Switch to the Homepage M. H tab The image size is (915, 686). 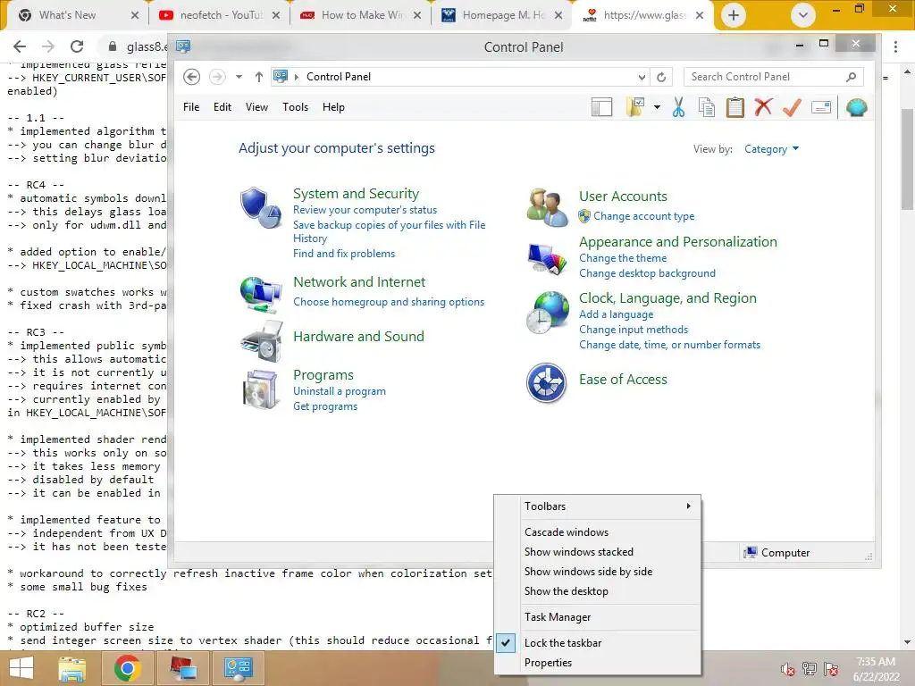pyautogui.click(x=503, y=15)
